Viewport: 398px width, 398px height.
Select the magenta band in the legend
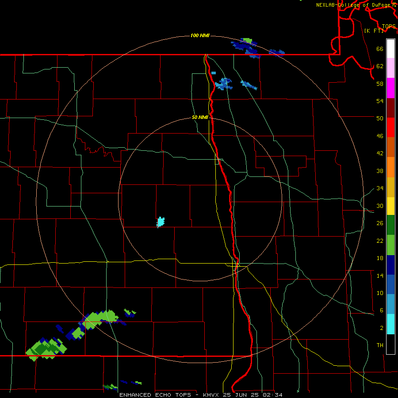[390, 88]
